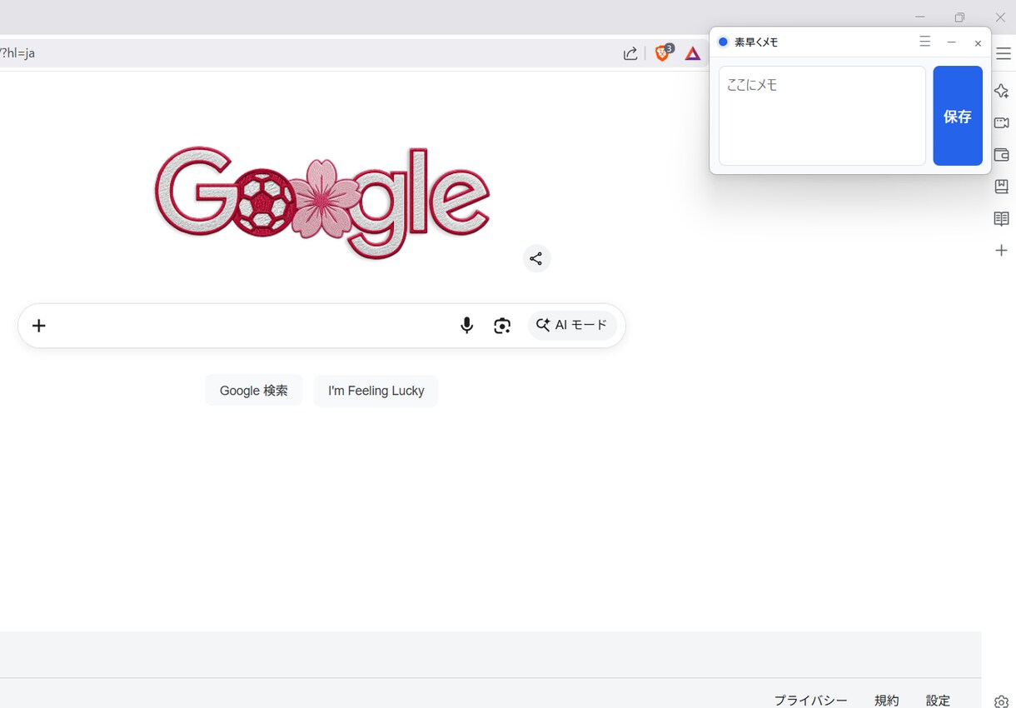
Task: Open sidebar settings gear icon
Action: [x=1002, y=702]
